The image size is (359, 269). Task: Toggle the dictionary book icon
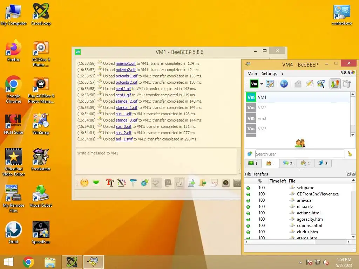(x=168, y=183)
